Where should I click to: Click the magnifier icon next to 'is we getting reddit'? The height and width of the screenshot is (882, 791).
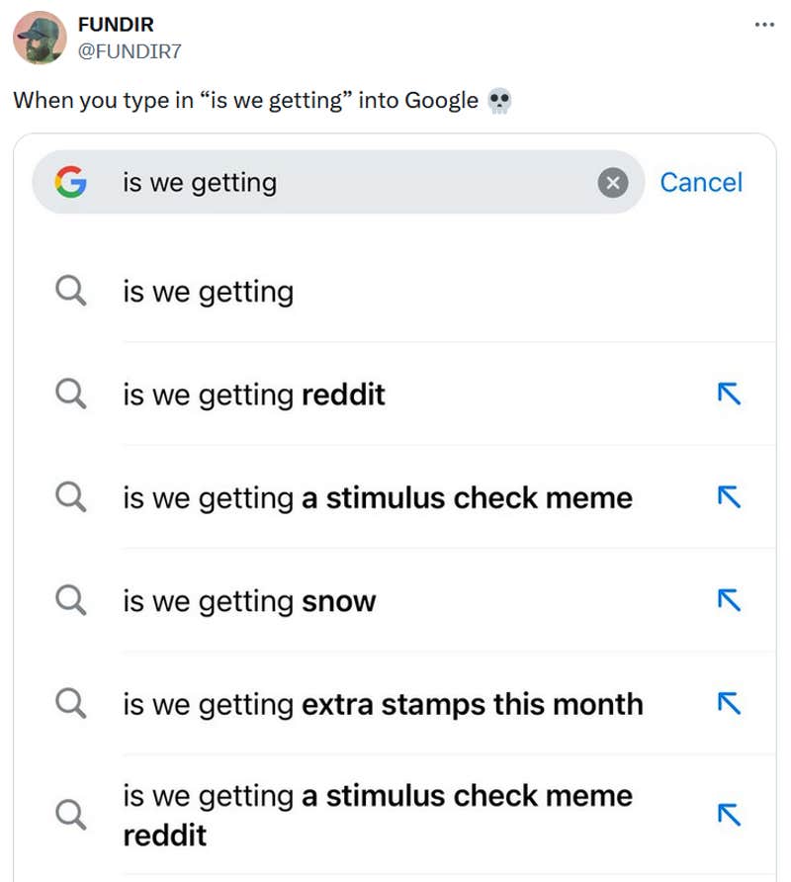tap(69, 394)
